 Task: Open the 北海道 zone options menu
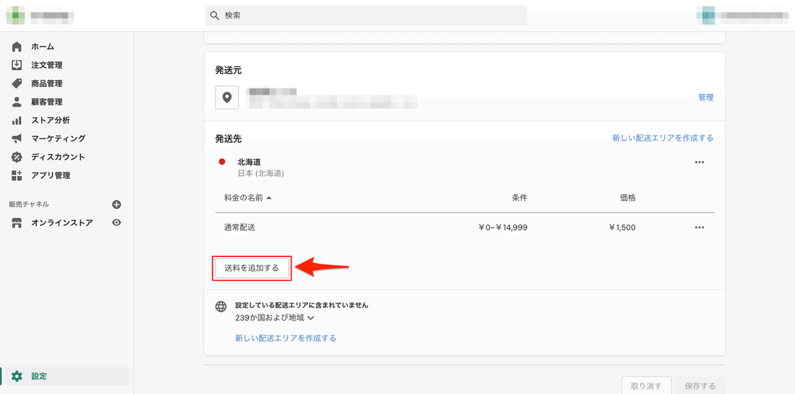[700, 162]
